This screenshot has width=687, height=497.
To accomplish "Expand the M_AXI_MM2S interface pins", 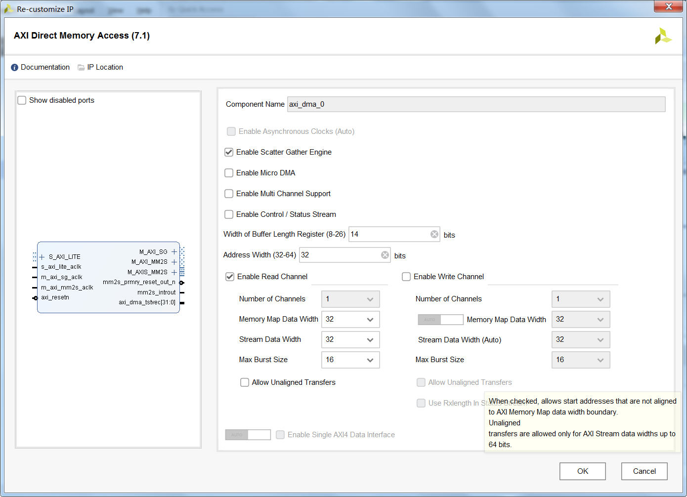I will [x=174, y=262].
